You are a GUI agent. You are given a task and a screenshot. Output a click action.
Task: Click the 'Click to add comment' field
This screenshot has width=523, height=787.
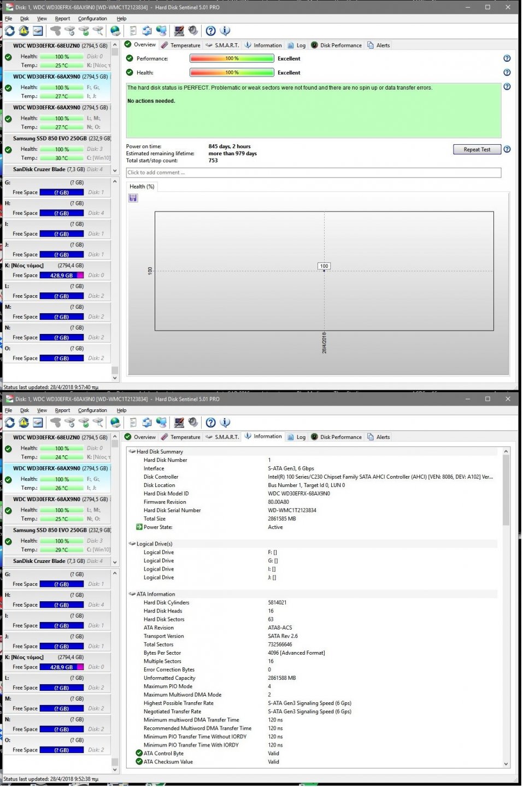pos(313,173)
